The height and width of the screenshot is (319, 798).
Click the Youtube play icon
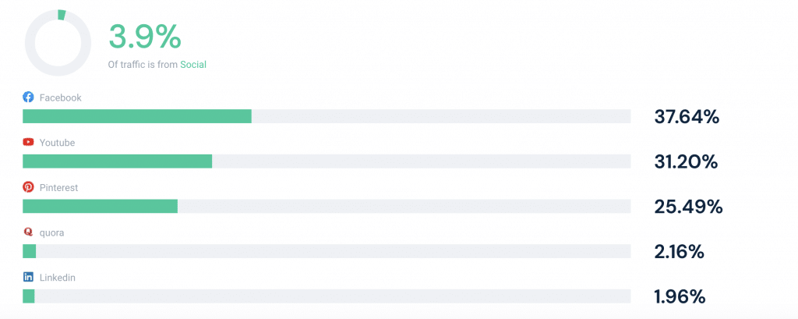coord(29,142)
